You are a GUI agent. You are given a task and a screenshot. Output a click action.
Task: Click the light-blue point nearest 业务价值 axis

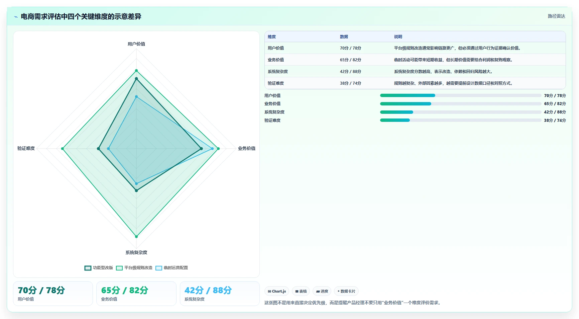tap(212, 149)
